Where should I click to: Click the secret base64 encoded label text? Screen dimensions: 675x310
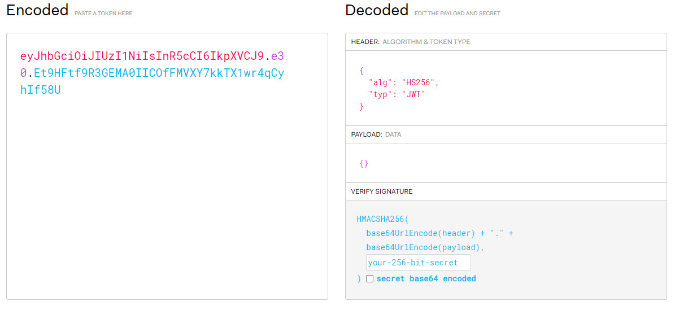[x=426, y=278]
